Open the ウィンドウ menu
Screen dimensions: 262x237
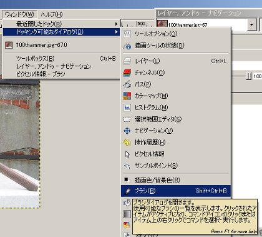coord(19,14)
